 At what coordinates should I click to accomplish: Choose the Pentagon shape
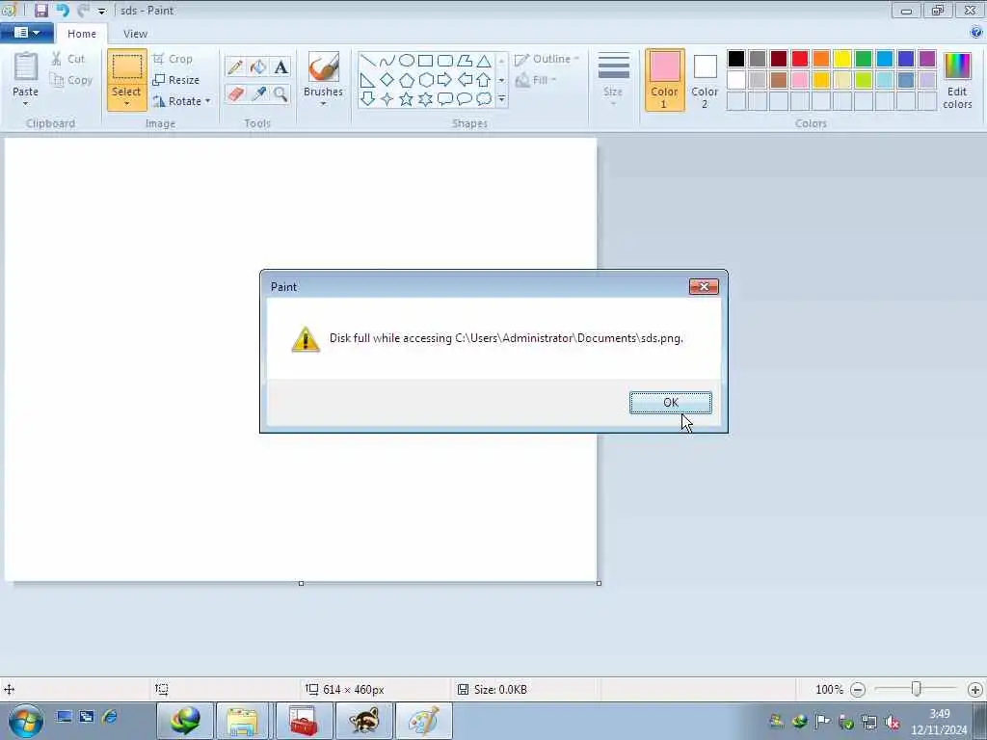pyautogui.click(x=407, y=80)
